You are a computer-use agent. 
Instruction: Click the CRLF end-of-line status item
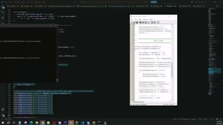[206, 119]
